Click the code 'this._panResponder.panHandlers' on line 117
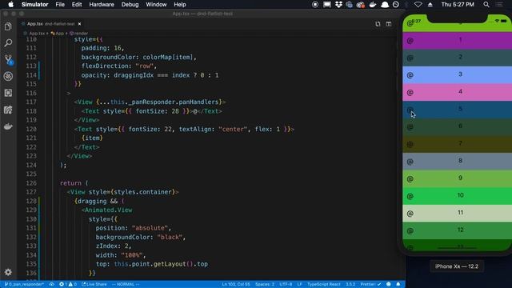This screenshot has height=288, width=512. click(x=164, y=102)
